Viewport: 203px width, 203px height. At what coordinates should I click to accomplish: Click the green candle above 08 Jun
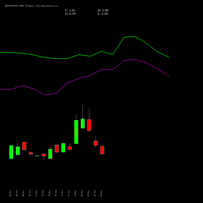tap(18, 151)
